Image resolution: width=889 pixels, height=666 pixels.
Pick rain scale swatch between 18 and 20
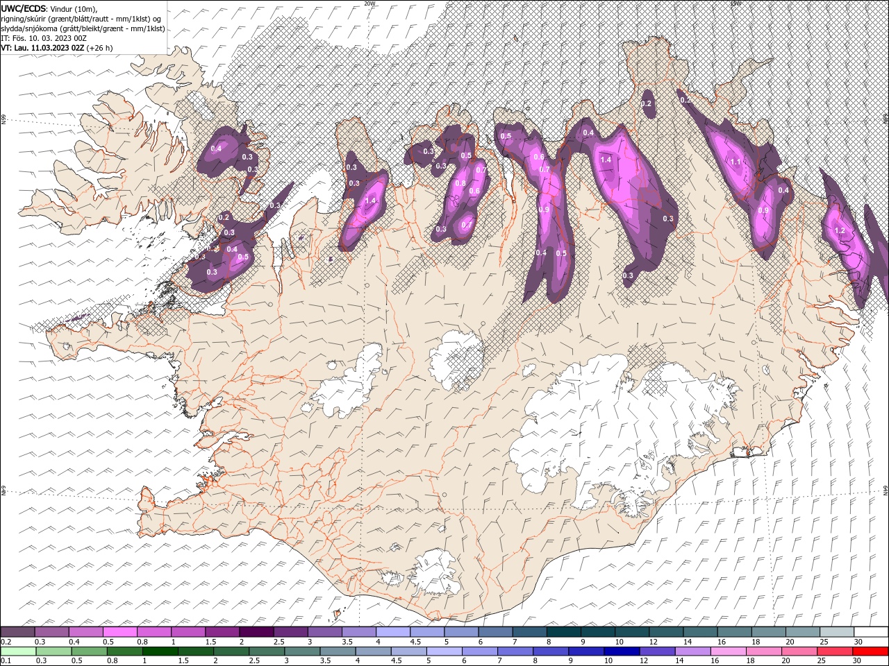763,651
